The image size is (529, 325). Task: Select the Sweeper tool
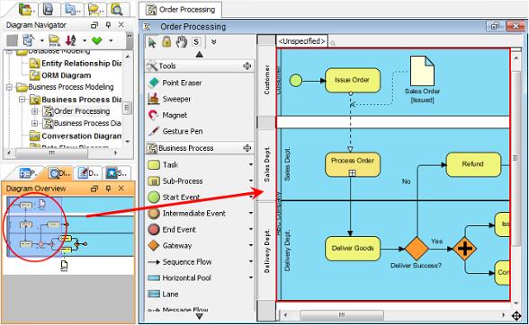pyautogui.click(x=170, y=99)
